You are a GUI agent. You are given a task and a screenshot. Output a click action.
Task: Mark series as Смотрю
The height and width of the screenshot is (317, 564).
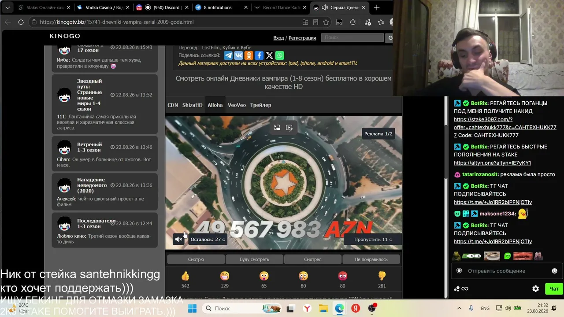(x=196, y=259)
